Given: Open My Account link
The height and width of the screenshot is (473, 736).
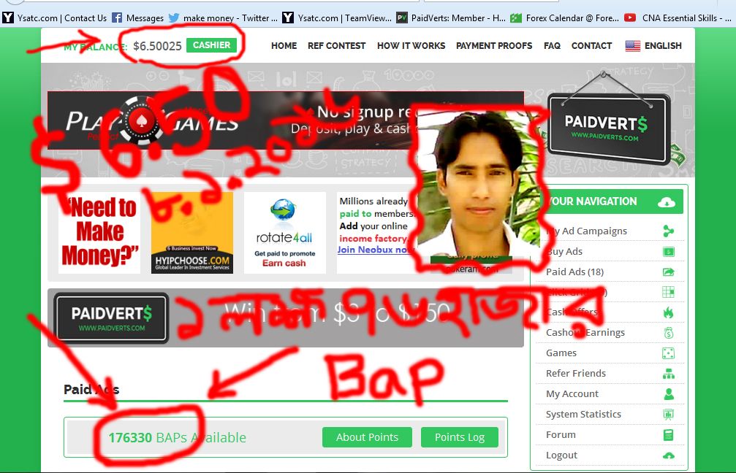Looking at the screenshot, I should 572,393.
